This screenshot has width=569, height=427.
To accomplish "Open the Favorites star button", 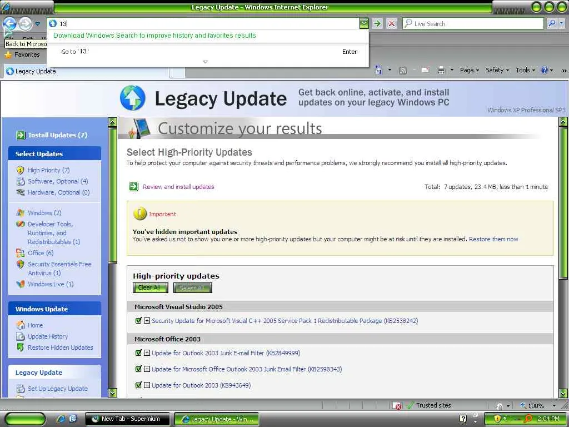I will (22, 54).
